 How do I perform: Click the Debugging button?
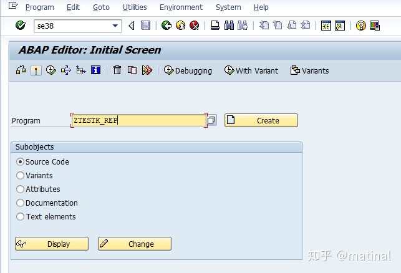(x=188, y=70)
